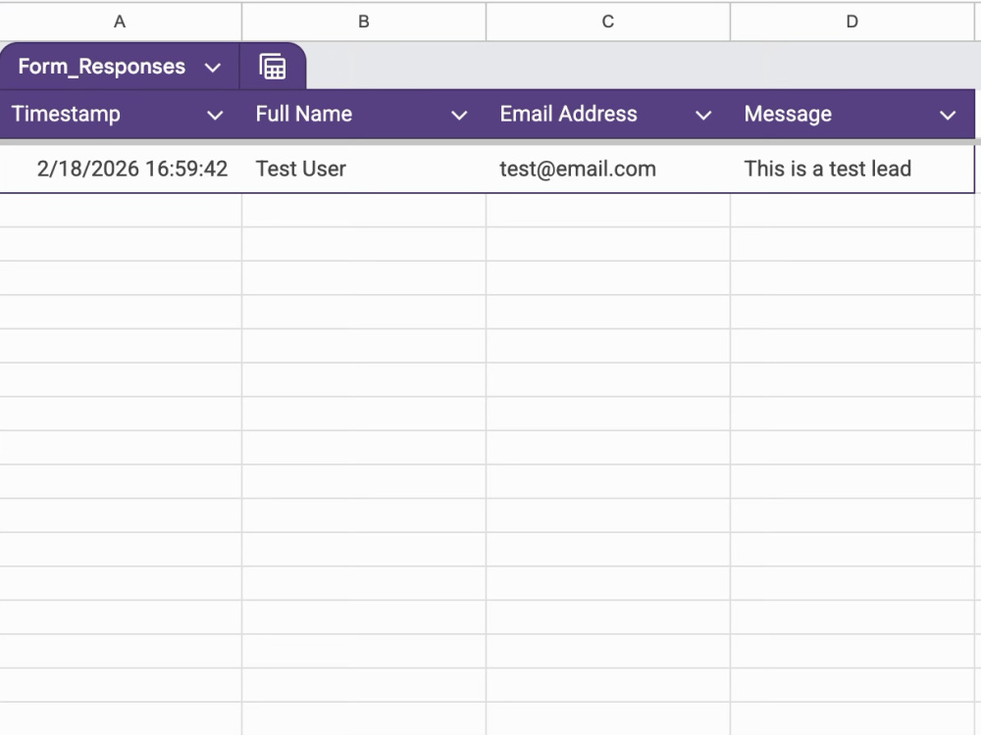Select the cell 2/18/2026 16:59:42
Viewport: 981px width, 735px height.
120,169
